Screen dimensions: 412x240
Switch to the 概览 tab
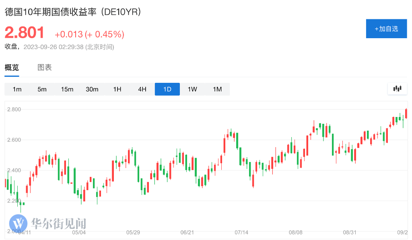(x=12, y=68)
